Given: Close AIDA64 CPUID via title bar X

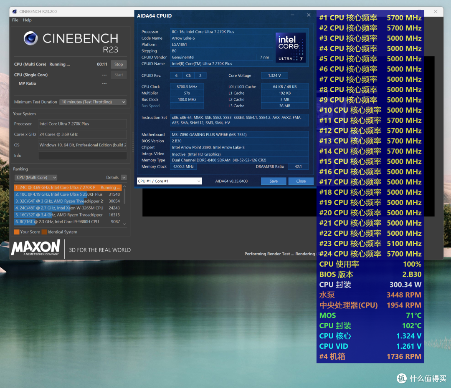Looking at the screenshot, I should [x=308, y=15].
